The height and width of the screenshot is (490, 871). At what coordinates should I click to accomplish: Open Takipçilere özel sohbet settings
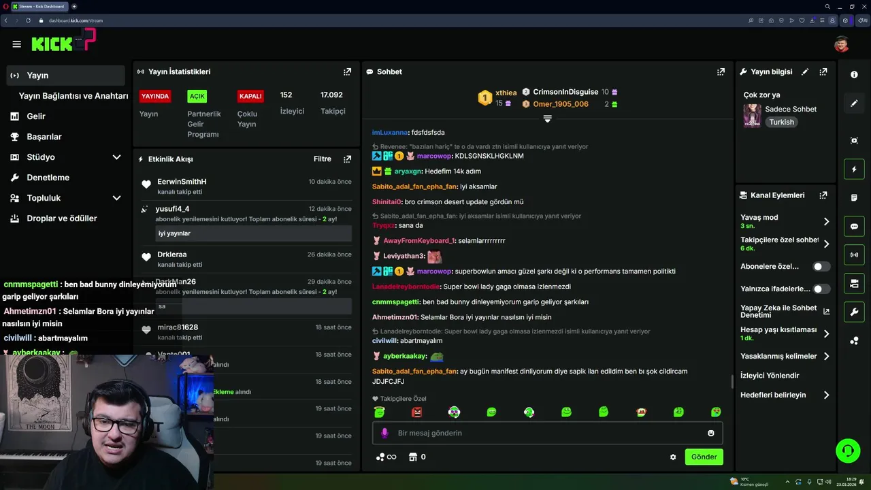(785, 244)
